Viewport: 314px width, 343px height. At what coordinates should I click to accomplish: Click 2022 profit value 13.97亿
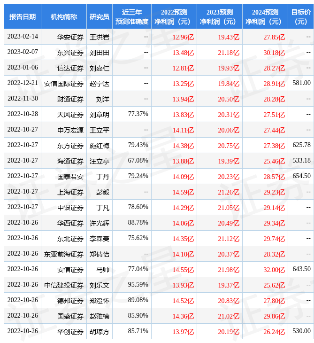pos(183,332)
